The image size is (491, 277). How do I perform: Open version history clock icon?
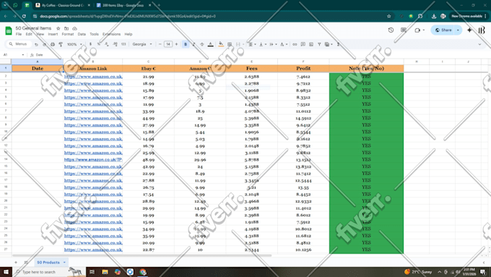[391, 30]
